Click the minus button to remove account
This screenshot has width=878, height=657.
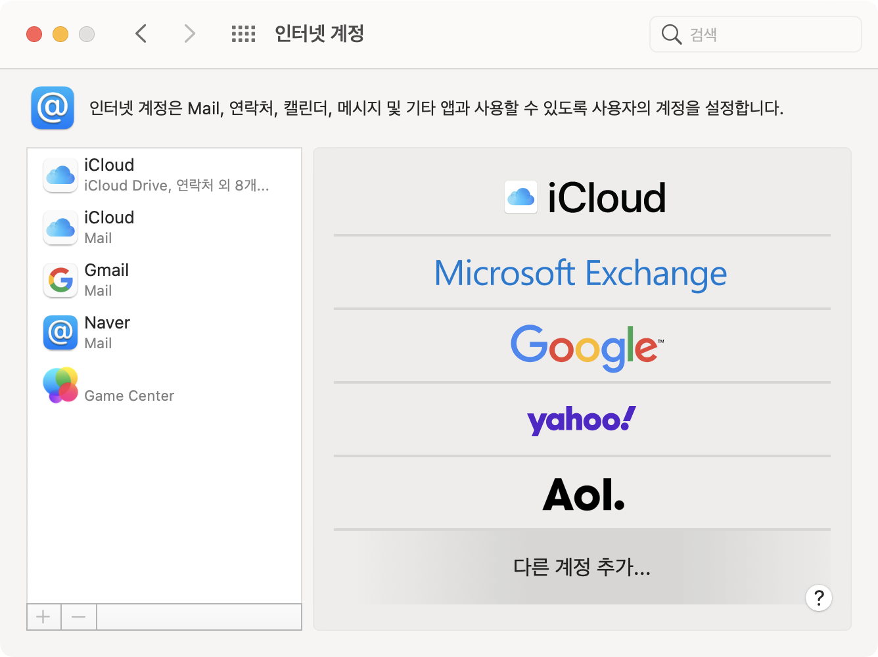pos(79,617)
